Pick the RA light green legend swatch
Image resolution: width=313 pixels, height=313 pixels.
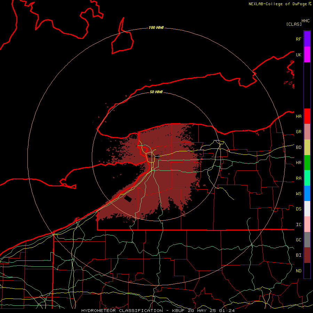coord(307,178)
